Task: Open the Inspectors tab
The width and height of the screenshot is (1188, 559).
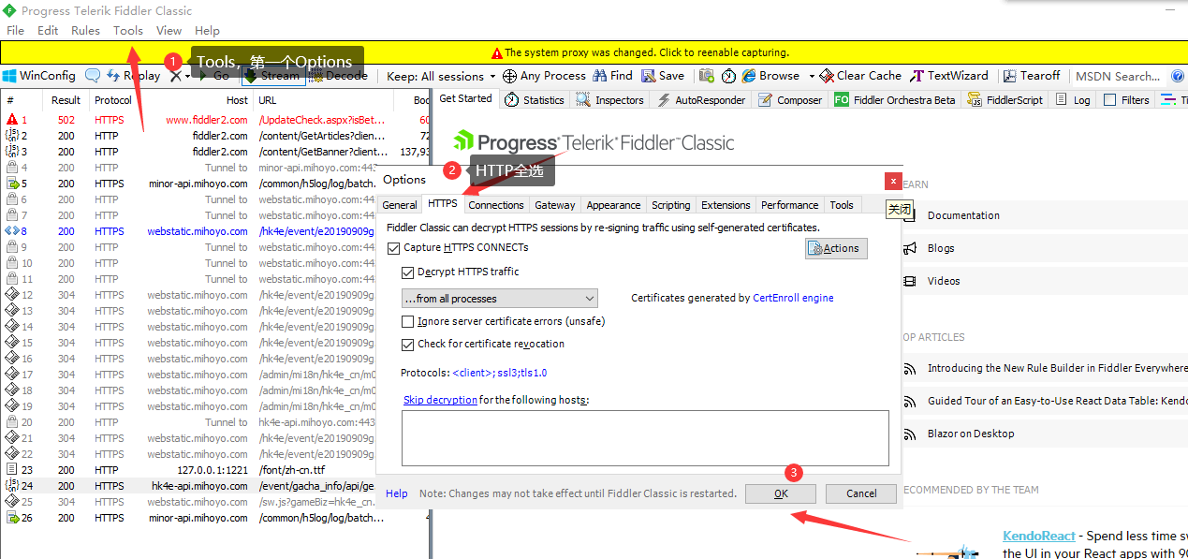Action: [x=610, y=100]
